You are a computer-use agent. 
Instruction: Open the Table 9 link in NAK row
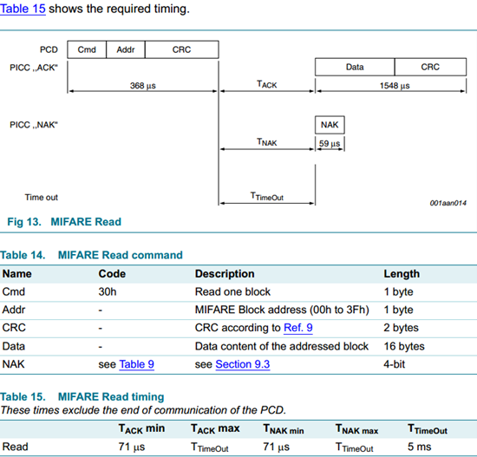[136, 364]
